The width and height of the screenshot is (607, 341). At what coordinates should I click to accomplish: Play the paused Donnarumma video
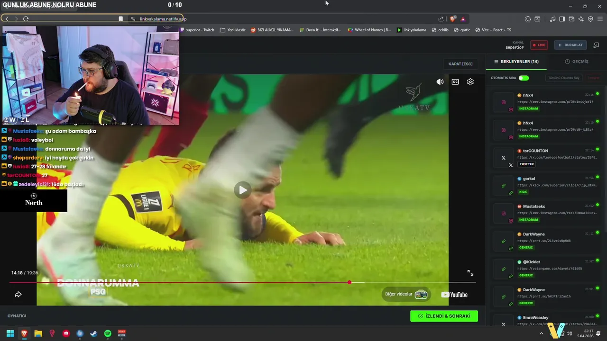(x=243, y=190)
